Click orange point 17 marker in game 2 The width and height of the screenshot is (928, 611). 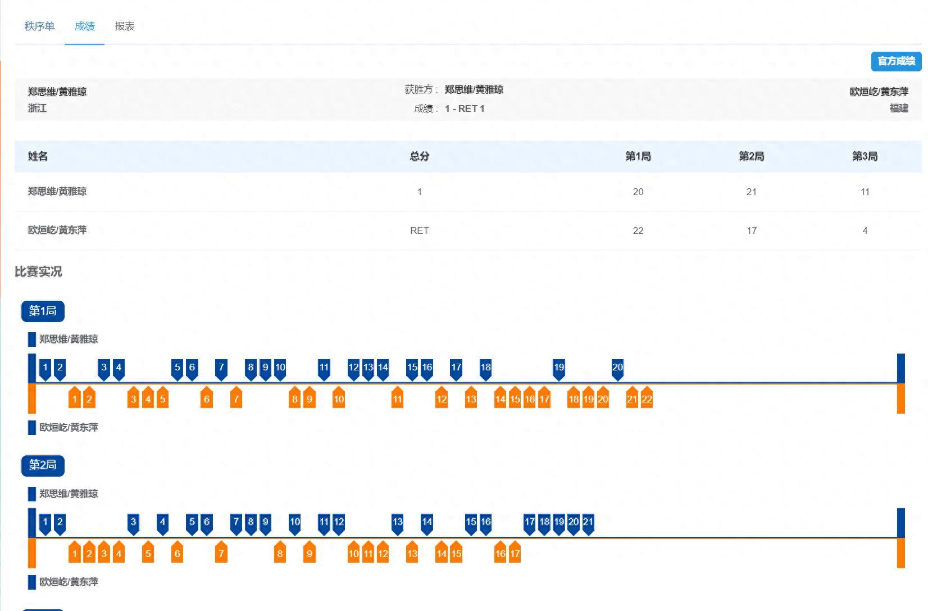(x=515, y=553)
